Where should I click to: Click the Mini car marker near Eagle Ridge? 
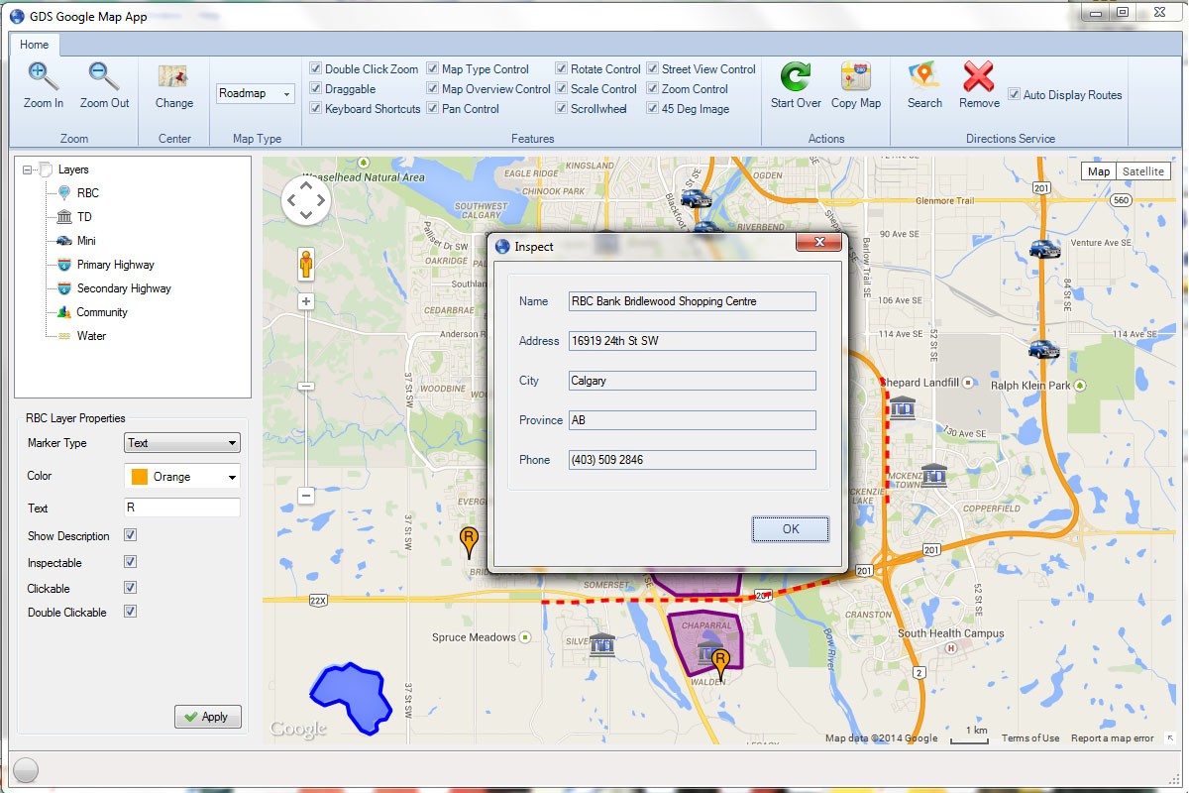(696, 197)
